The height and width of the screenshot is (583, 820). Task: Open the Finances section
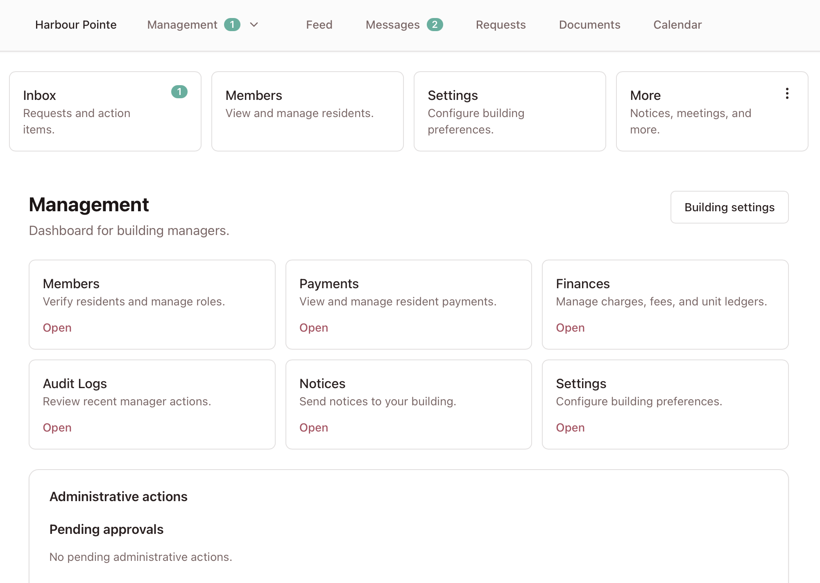(570, 328)
